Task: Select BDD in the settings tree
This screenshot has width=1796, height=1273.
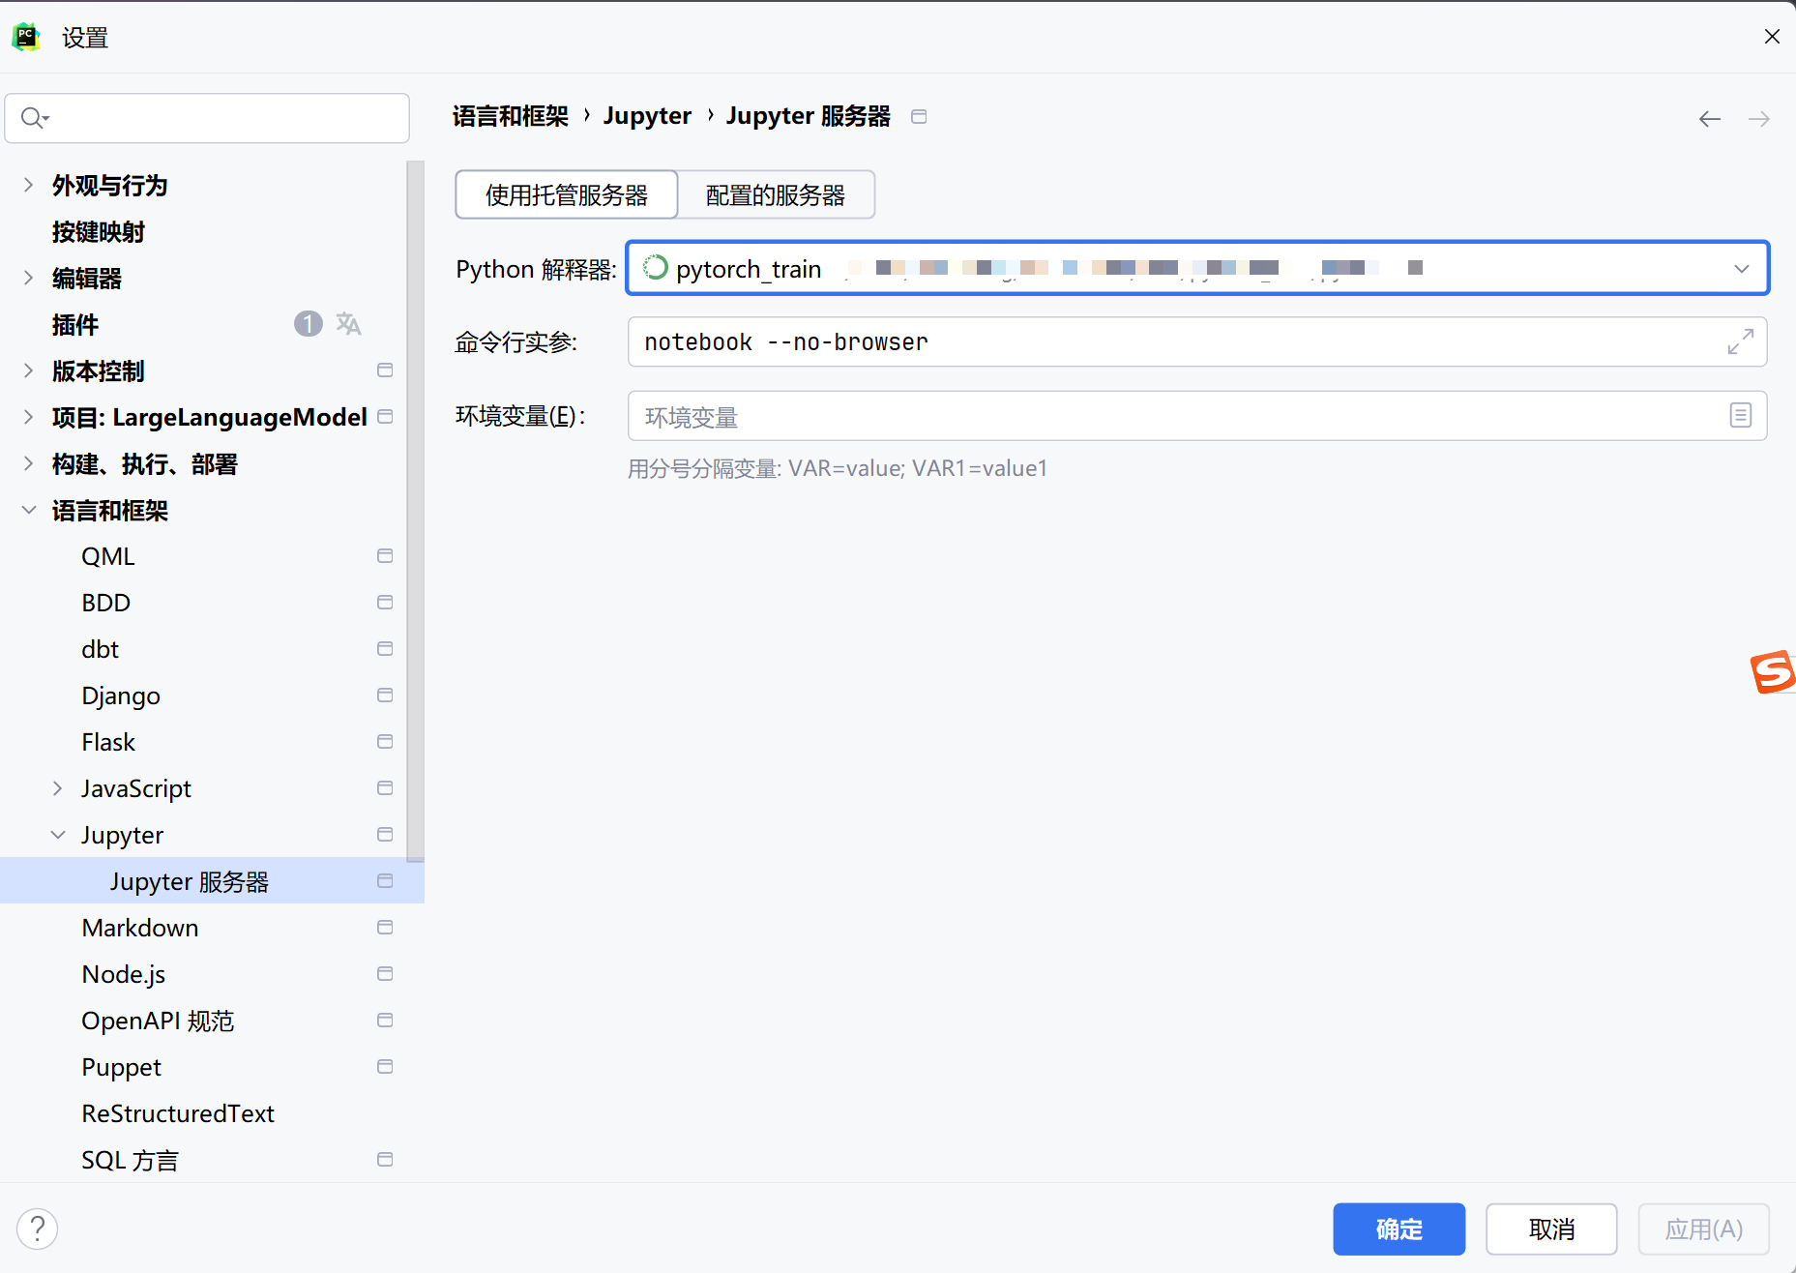Action: (x=106, y=603)
